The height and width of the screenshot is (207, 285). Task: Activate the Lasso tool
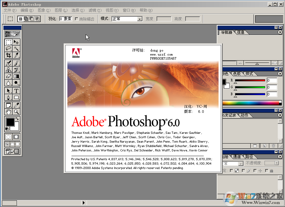[8, 48]
